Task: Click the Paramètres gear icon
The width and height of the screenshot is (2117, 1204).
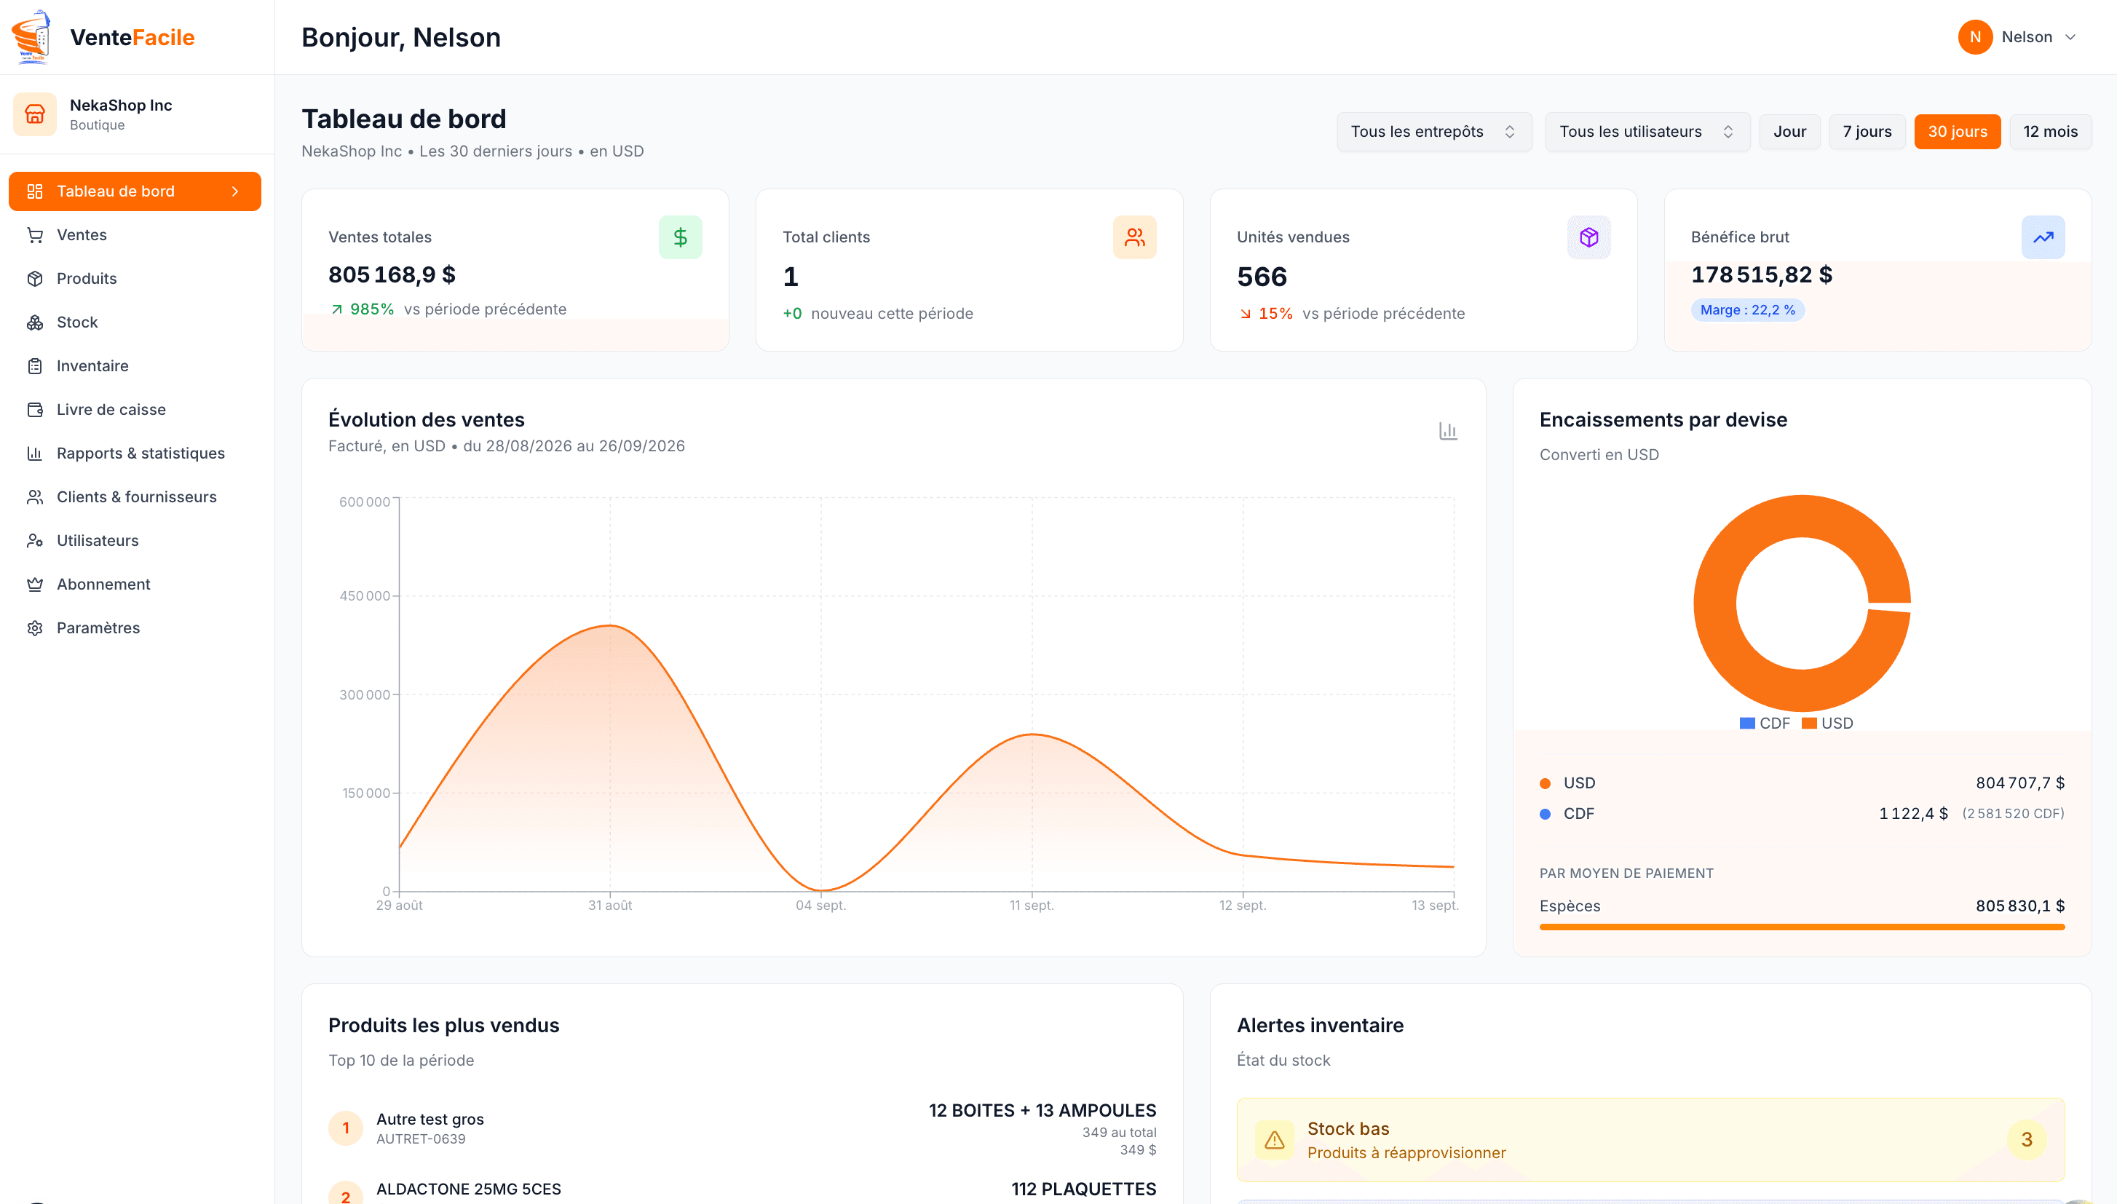Action: point(35,628)
